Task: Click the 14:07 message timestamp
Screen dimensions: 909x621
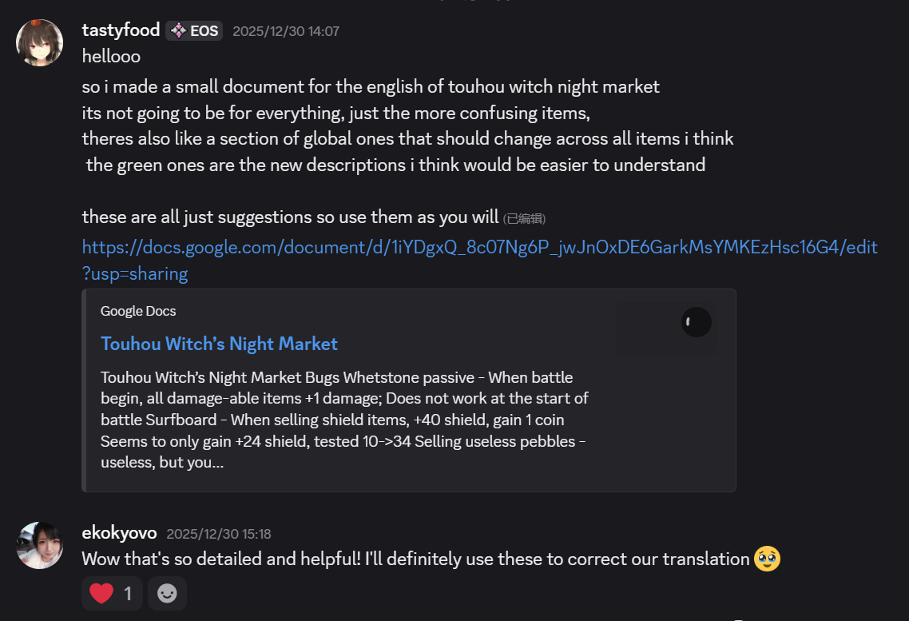Action: pyautogui.click(x=286, y=32)
